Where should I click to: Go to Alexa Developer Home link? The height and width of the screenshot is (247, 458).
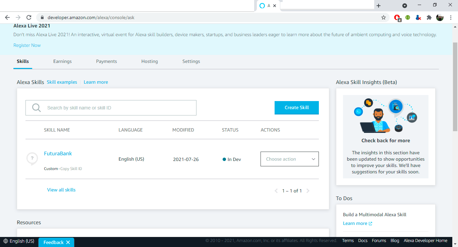(x=425, y=240)
